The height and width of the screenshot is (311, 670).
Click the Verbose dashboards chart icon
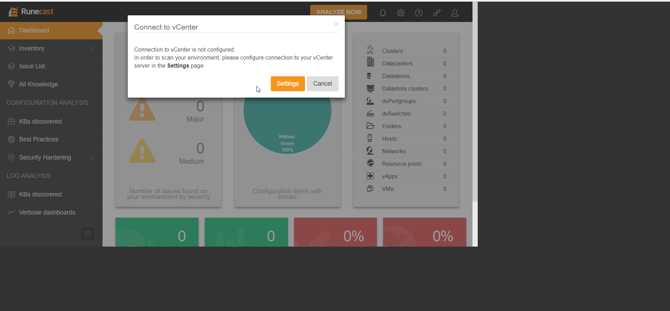click(12, 212)
